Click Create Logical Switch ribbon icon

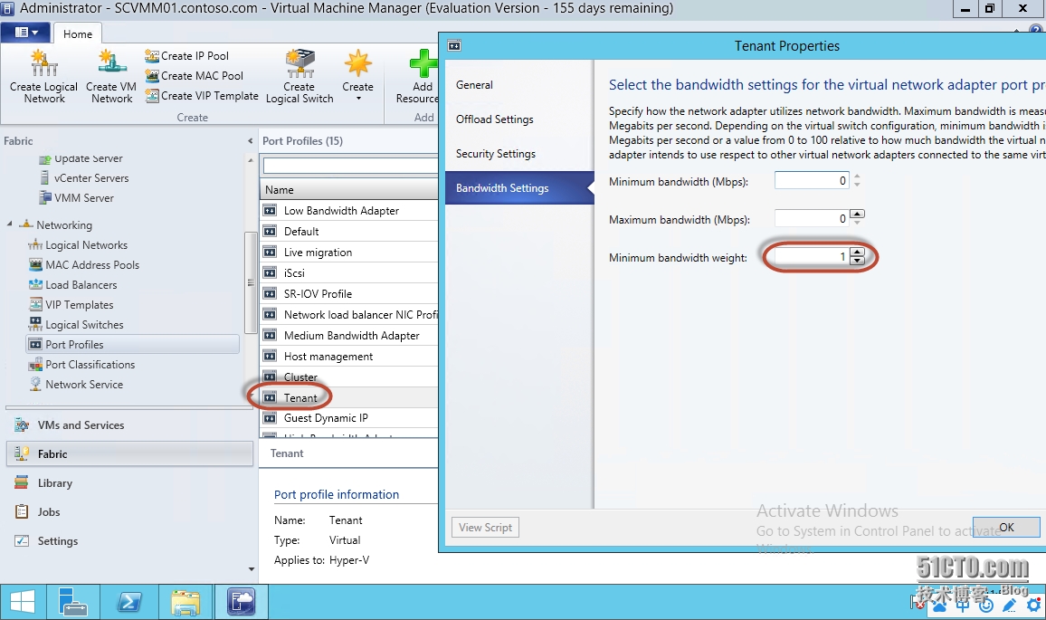pyautogui.click(x=300, y=77)
